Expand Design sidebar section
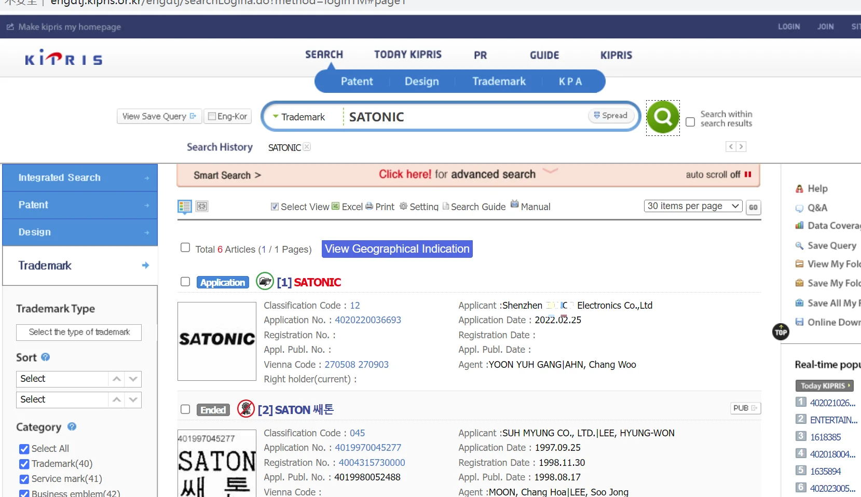 tap(80, 232)
